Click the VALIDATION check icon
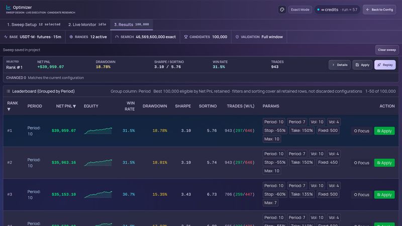Screen dimensions: 402x226 (237, 37)
